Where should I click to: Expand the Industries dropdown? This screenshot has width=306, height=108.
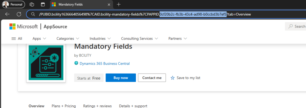pos(100,39)
